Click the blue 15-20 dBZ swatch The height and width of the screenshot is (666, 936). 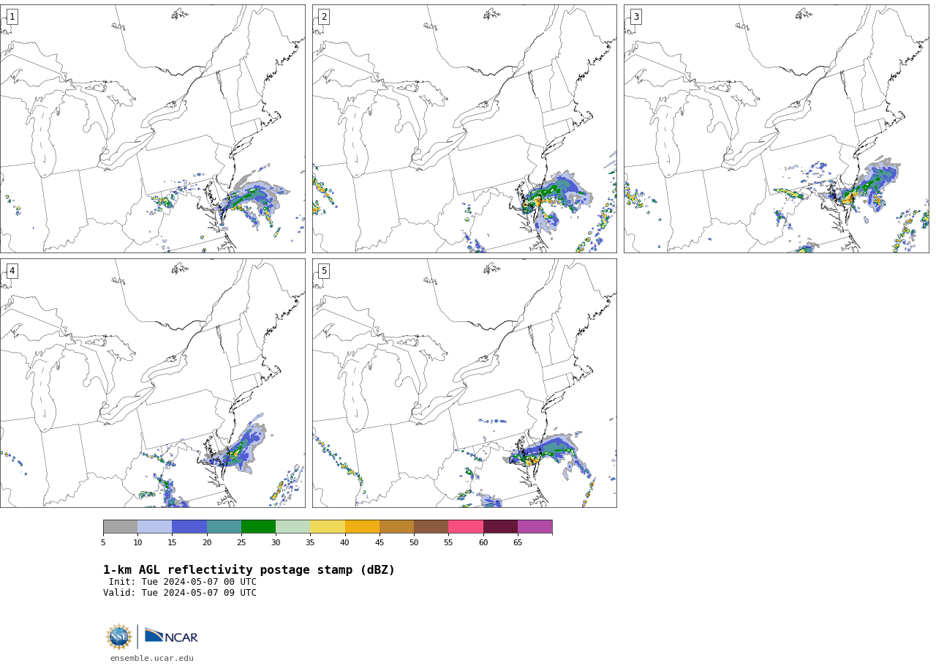click(x=189, y=527)
